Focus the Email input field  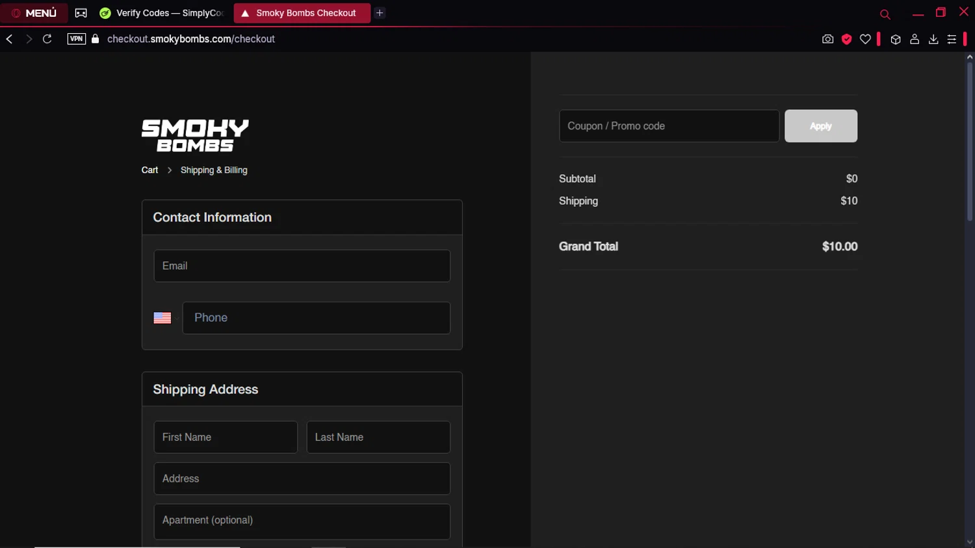pos(302,266)
